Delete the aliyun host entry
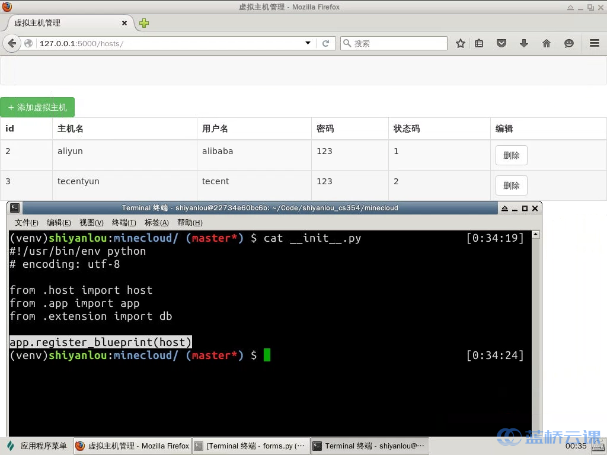This screenshot has height=455, width=607. pos(511,155)
